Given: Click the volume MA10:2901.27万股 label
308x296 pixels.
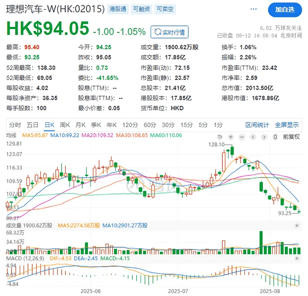Looking at the screenshot, I should [125, 225].
